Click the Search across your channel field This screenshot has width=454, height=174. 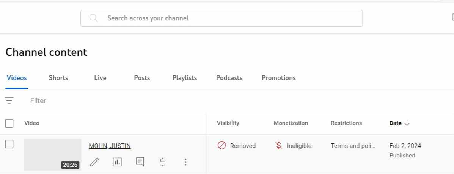[222, 18]
